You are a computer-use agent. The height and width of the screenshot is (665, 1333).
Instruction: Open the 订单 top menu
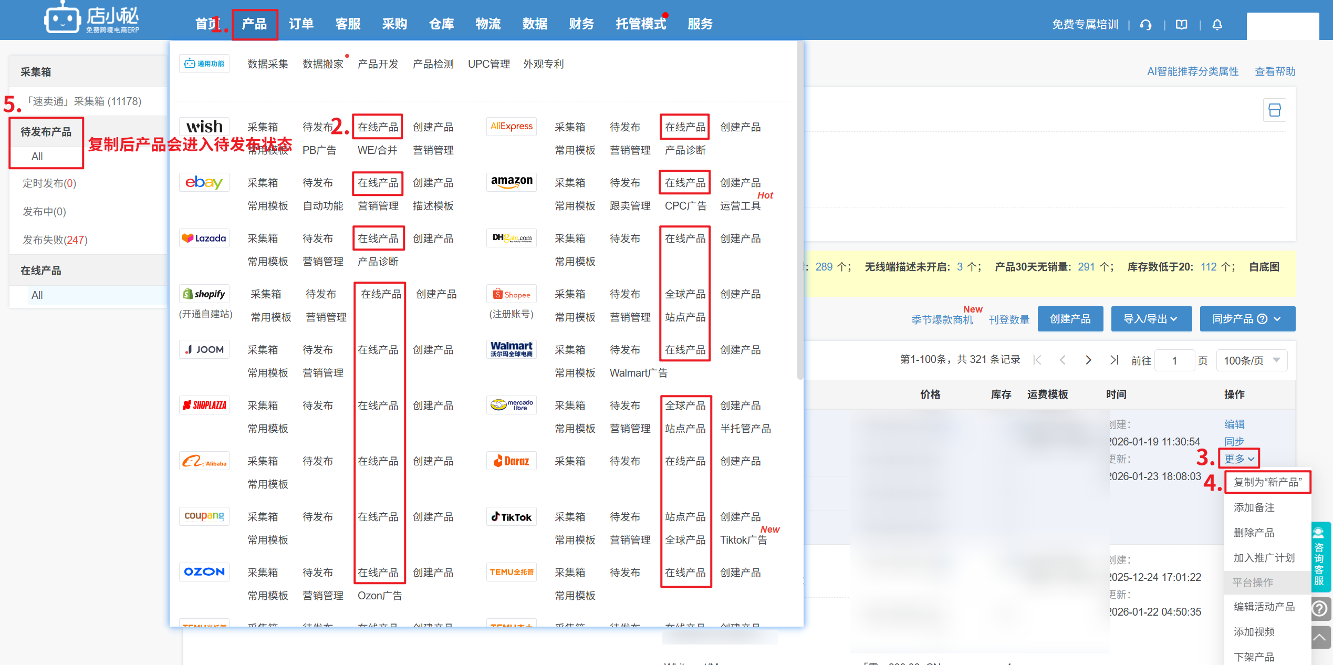click(x=301, y=24)
